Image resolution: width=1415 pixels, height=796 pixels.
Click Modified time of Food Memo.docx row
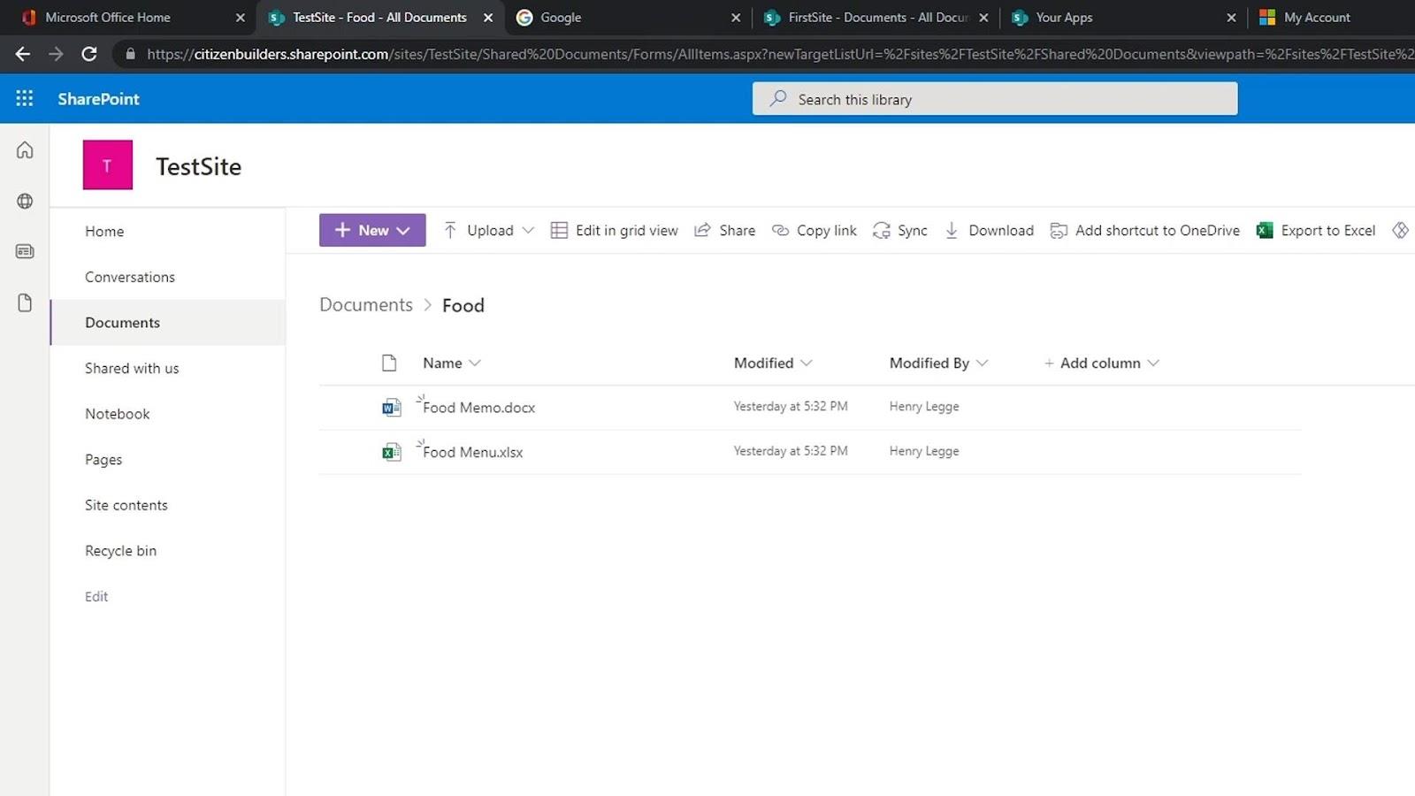(x=791, y=407)
